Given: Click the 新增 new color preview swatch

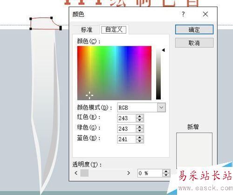Looking at the screenshot, I should tap(194, 150).
